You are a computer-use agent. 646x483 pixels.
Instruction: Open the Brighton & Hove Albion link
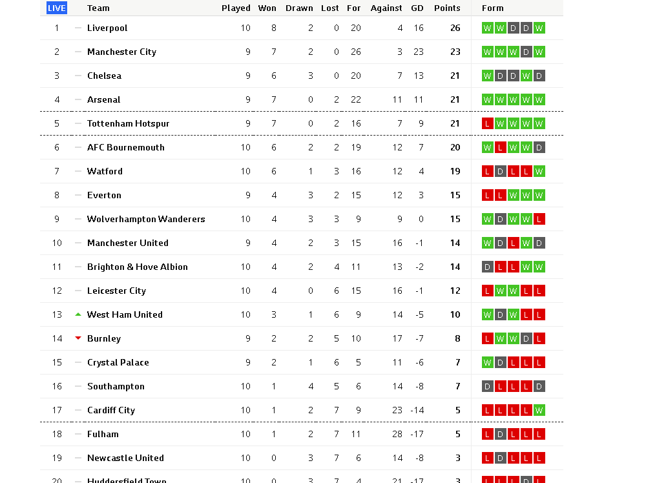click(137, 267)
